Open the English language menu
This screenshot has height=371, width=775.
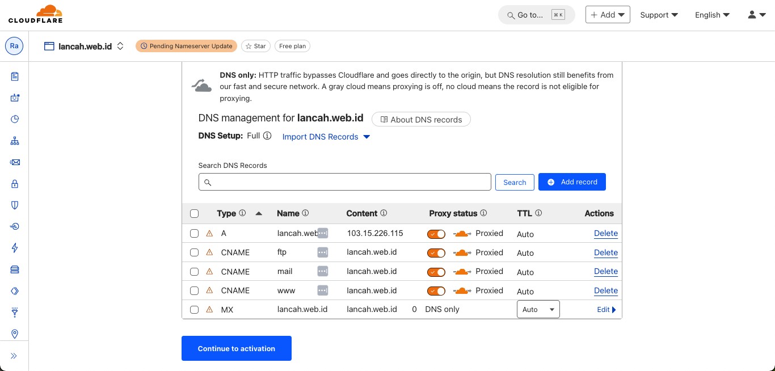point(712,15)
